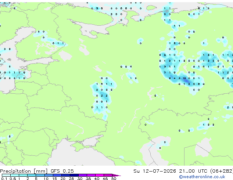The height and width of the screenshot is (180, 233).
Task: Click the 10–15 mm legend color swatch
Action: click(x=49, y=175)
